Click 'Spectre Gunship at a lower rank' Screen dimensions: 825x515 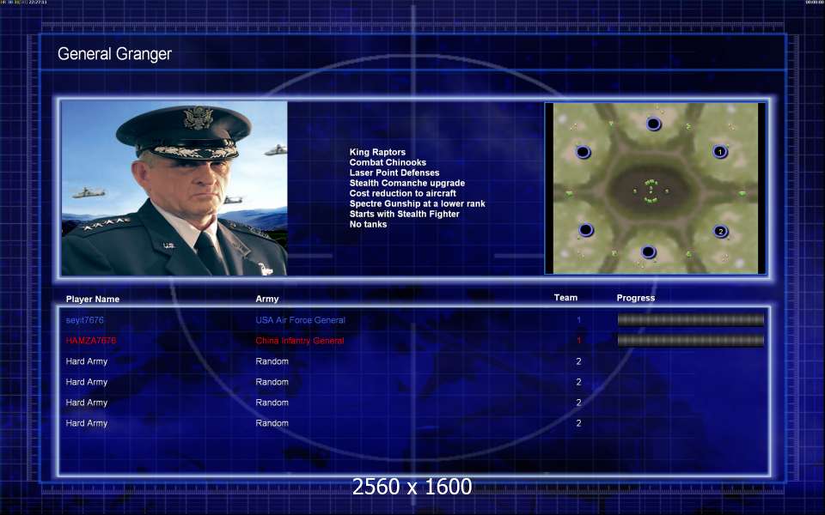(418, 203)
